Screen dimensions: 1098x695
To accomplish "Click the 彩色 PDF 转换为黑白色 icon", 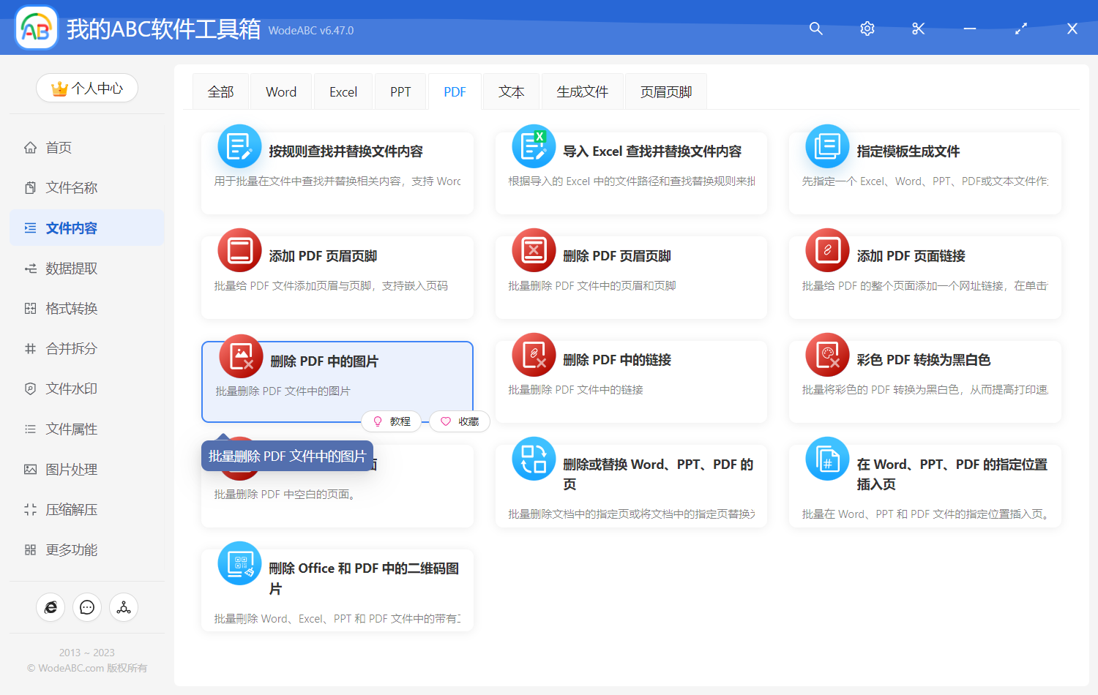I will tap(827, 355).
